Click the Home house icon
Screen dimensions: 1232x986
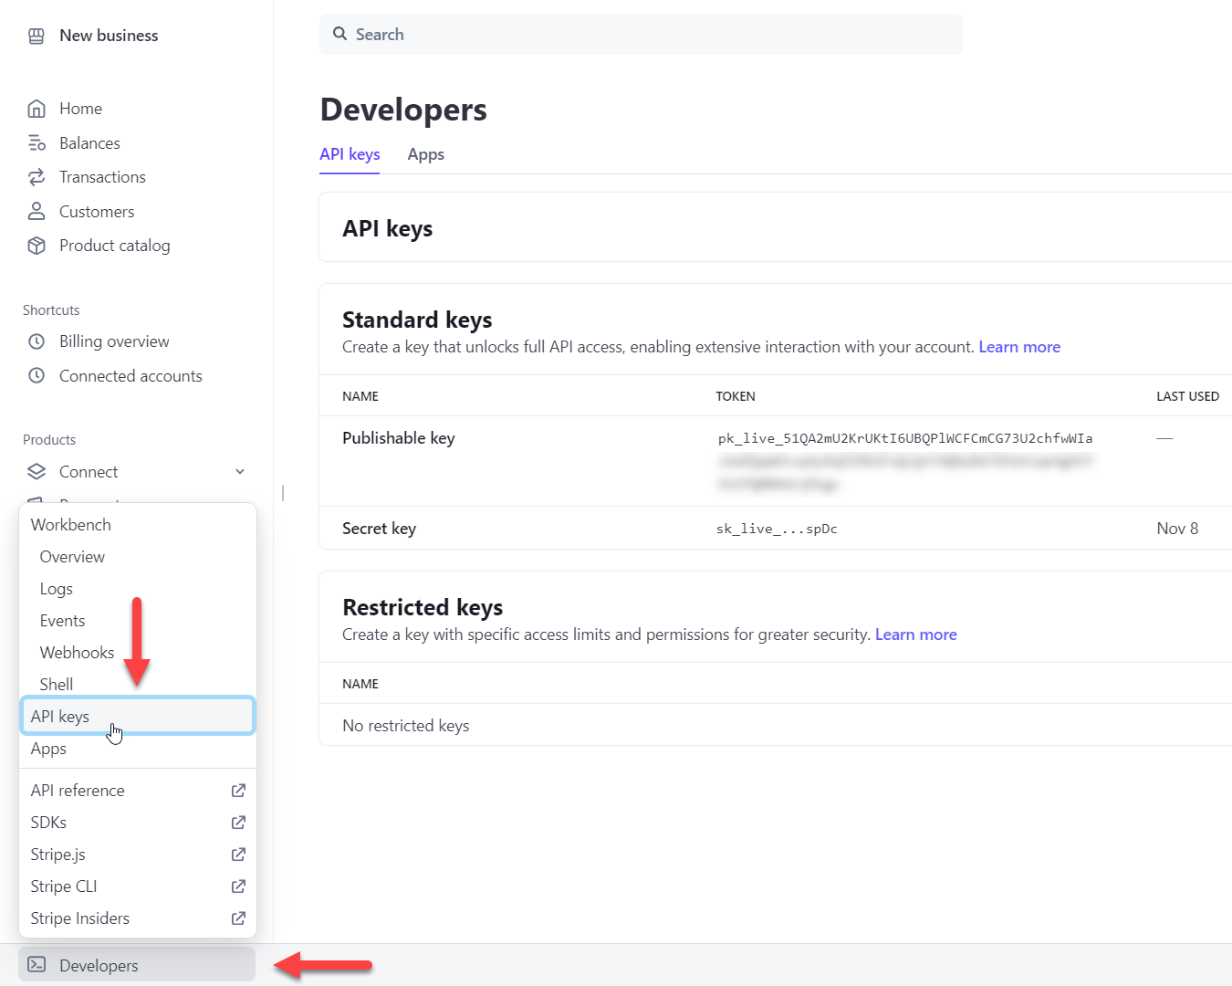click(37, 109)
